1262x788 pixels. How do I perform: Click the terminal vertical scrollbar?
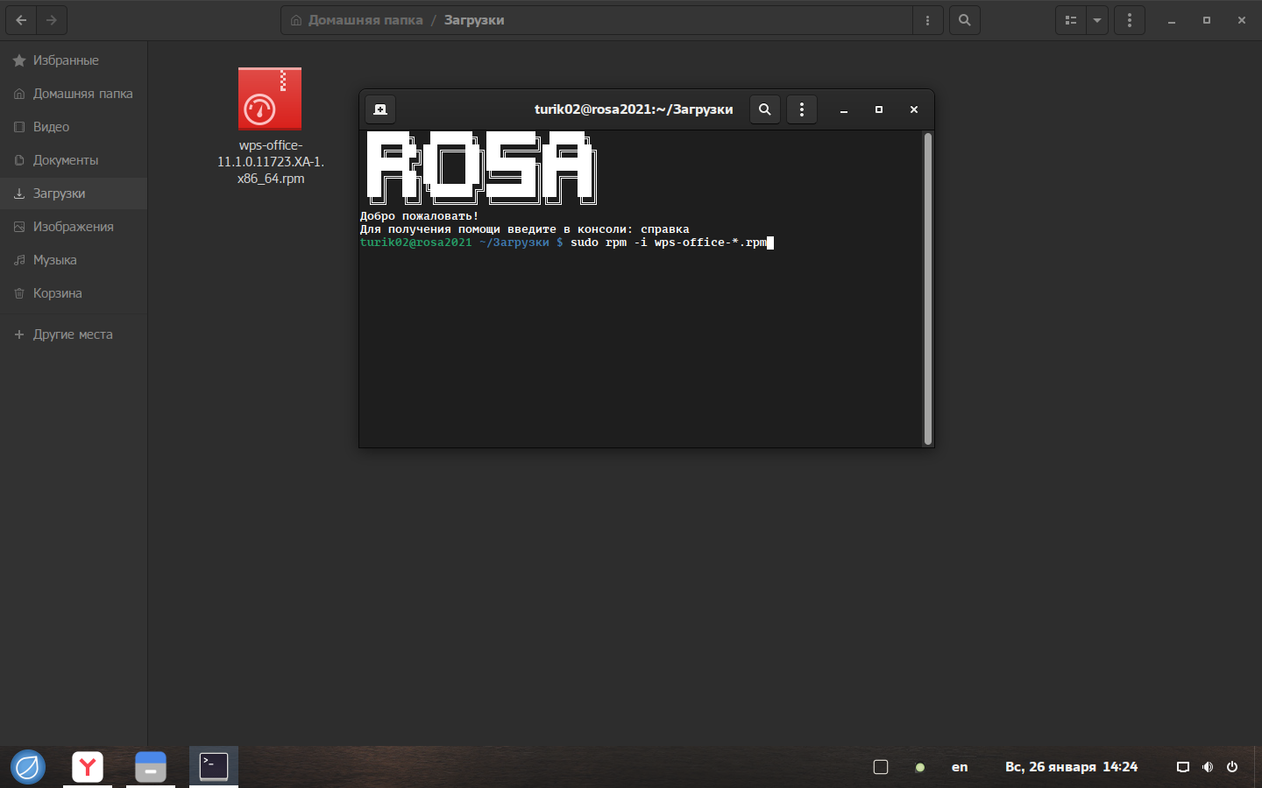pyautogui.click(x=927, y=289)
